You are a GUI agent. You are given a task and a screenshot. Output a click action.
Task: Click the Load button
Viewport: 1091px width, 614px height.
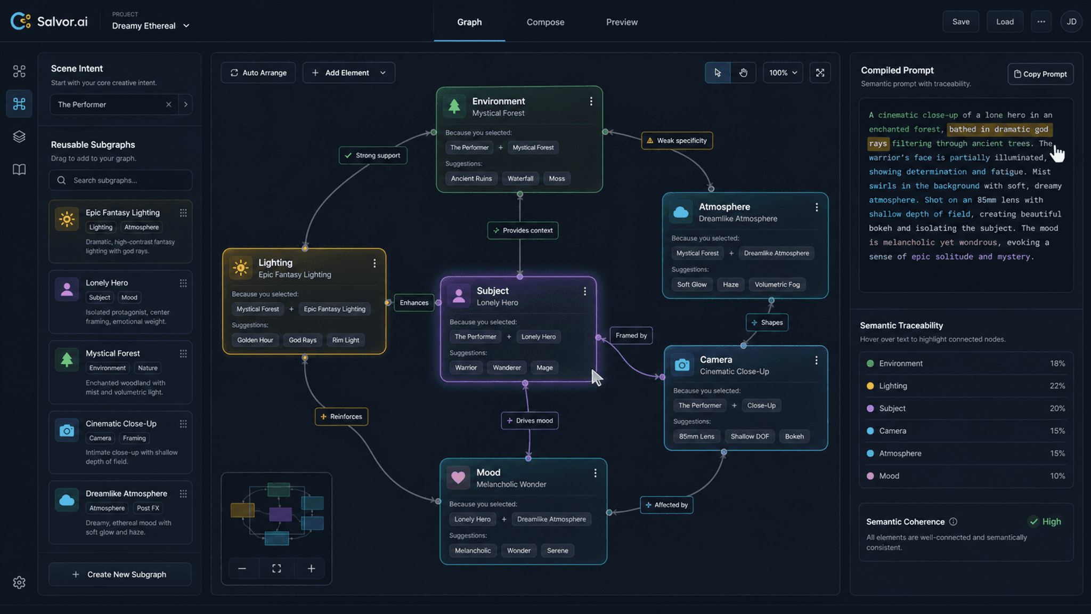click(x=1005, y=22)
